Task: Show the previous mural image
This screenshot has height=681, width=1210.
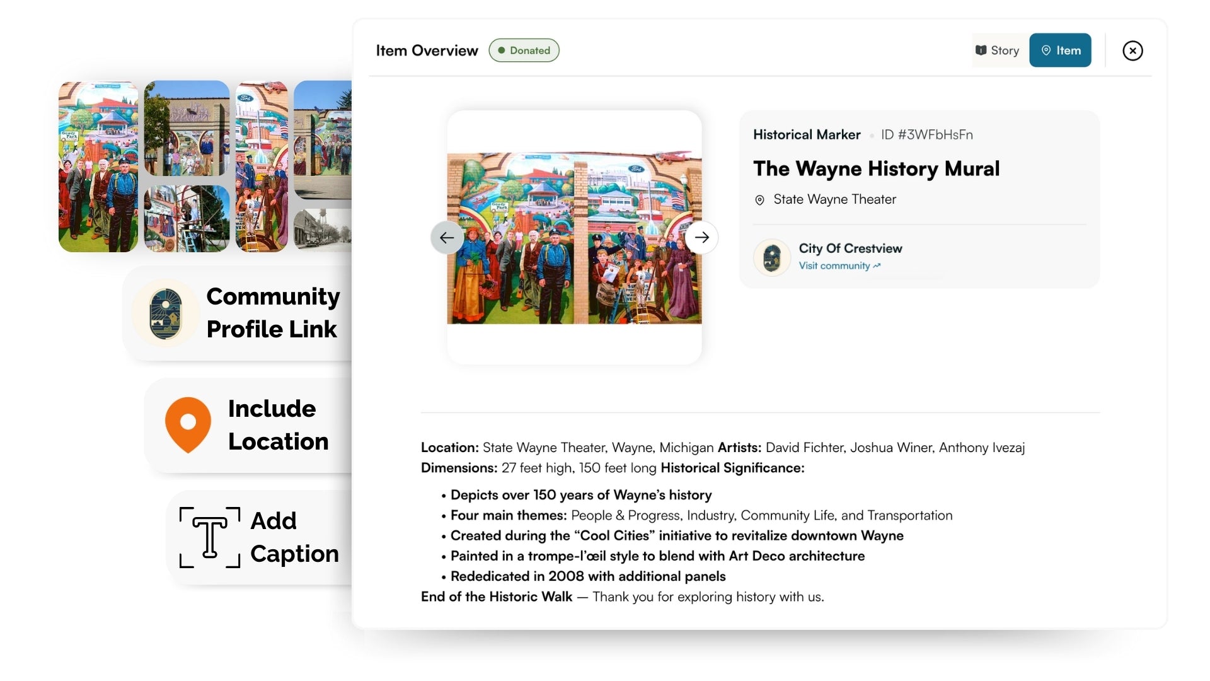Action: tap(447, 238)
